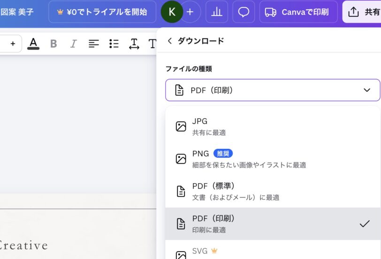Select JPG file type option
The height and width of the screenshot is (259, 381).
[x=273, y=126]
